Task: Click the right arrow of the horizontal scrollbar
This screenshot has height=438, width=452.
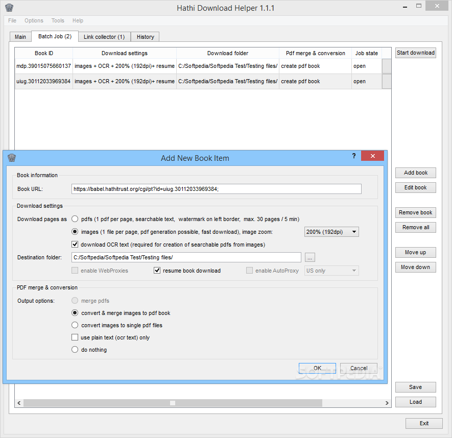Action: click(387, 403)
